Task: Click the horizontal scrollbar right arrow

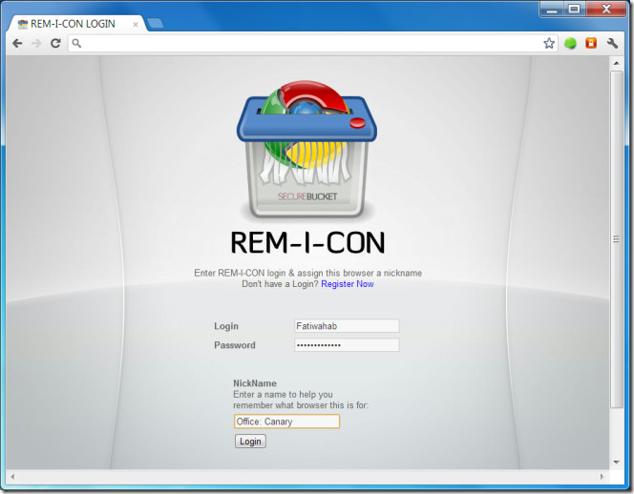Action: [602, 477]
